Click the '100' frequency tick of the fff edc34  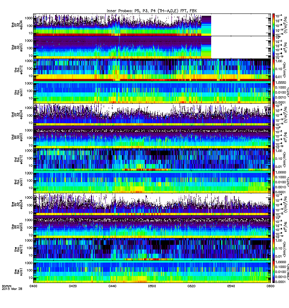click(30, 205)
